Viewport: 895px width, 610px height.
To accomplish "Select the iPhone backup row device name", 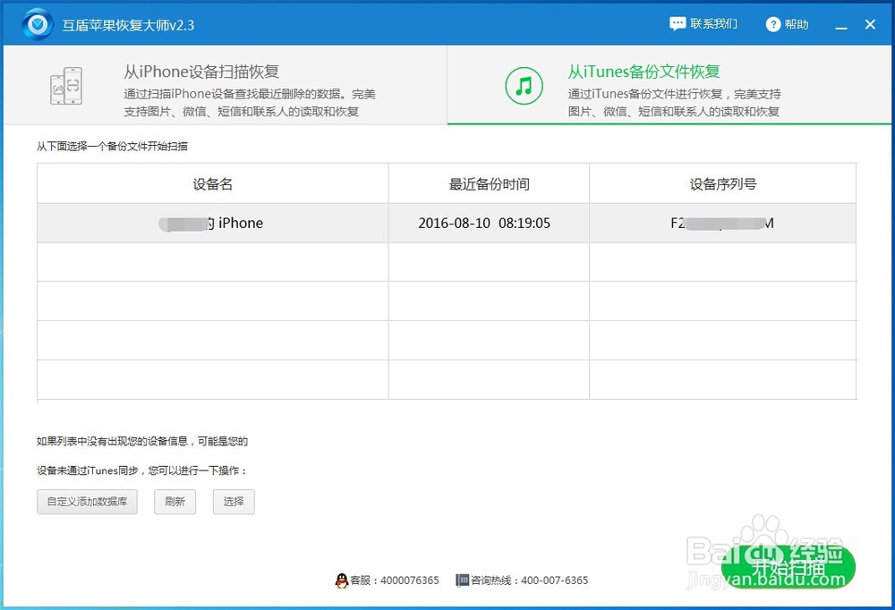I will pos(212,223).
